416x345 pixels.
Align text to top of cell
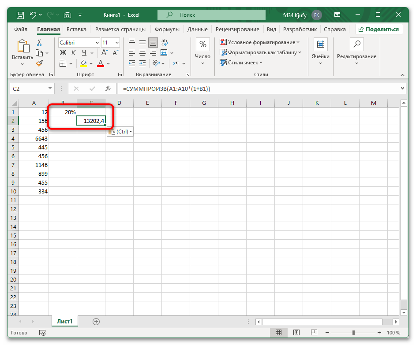(x=132, y=42)
